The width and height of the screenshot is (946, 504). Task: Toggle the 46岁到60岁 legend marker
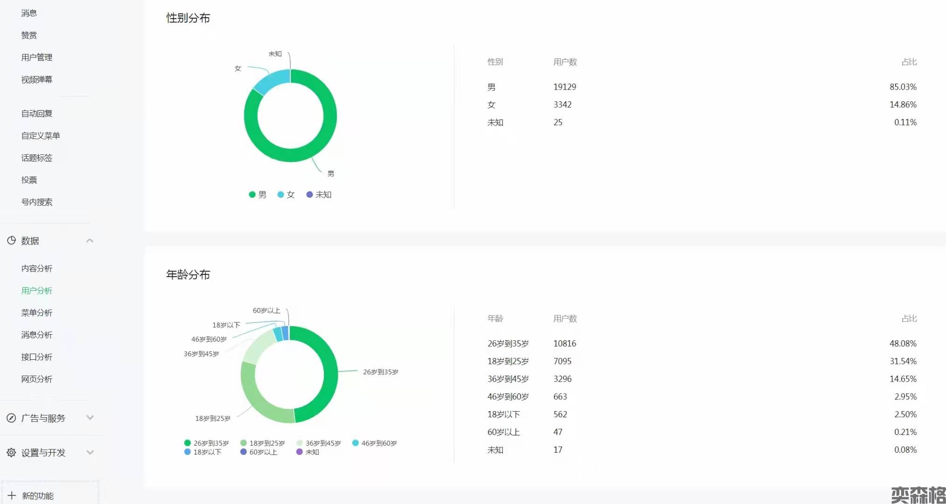pos(356,443)
